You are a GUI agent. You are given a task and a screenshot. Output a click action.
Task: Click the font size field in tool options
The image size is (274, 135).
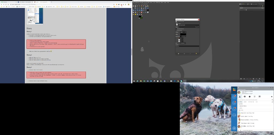186,27
